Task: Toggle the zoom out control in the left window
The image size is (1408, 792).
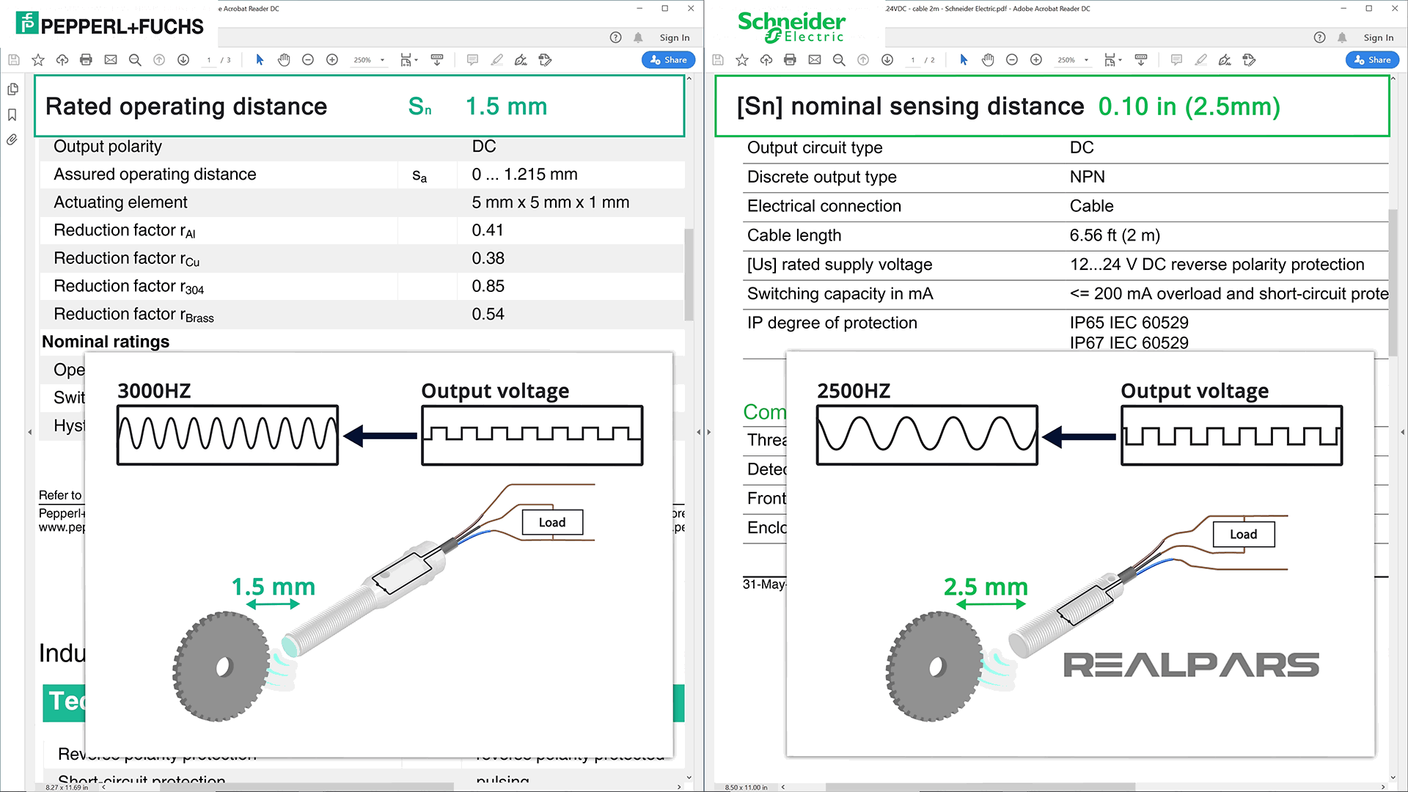Action: click(x=308, y=60)
